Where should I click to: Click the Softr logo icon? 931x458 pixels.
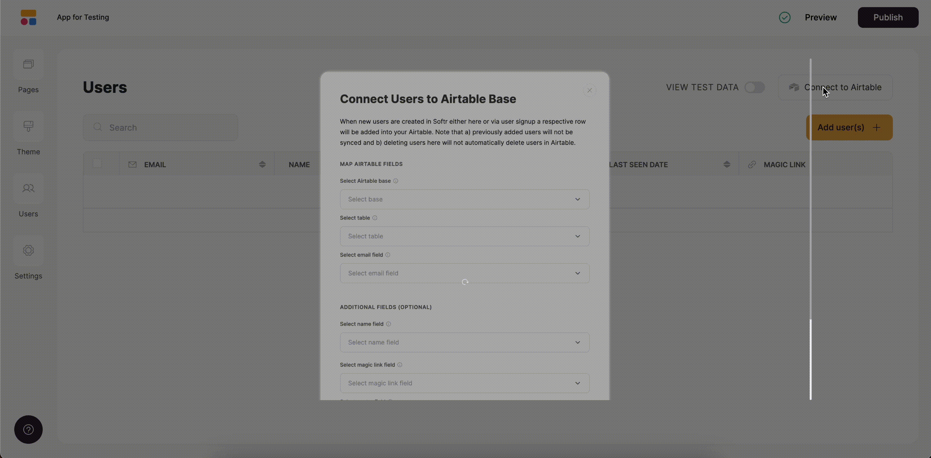[28, 17]
